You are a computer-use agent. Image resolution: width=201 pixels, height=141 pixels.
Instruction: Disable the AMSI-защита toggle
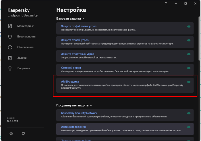coord(189,82)
